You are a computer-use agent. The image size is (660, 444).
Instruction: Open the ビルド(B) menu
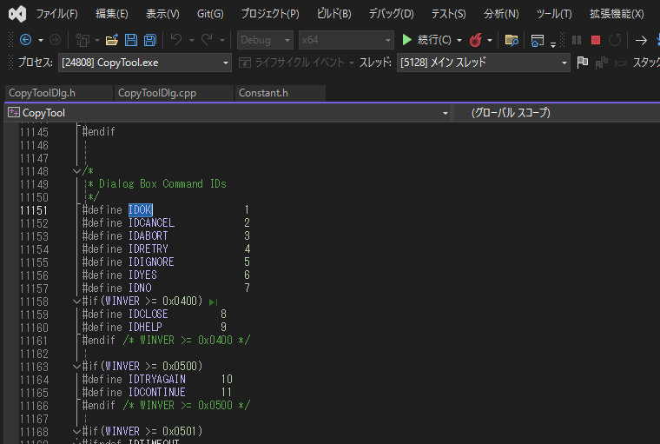point(333,14)
